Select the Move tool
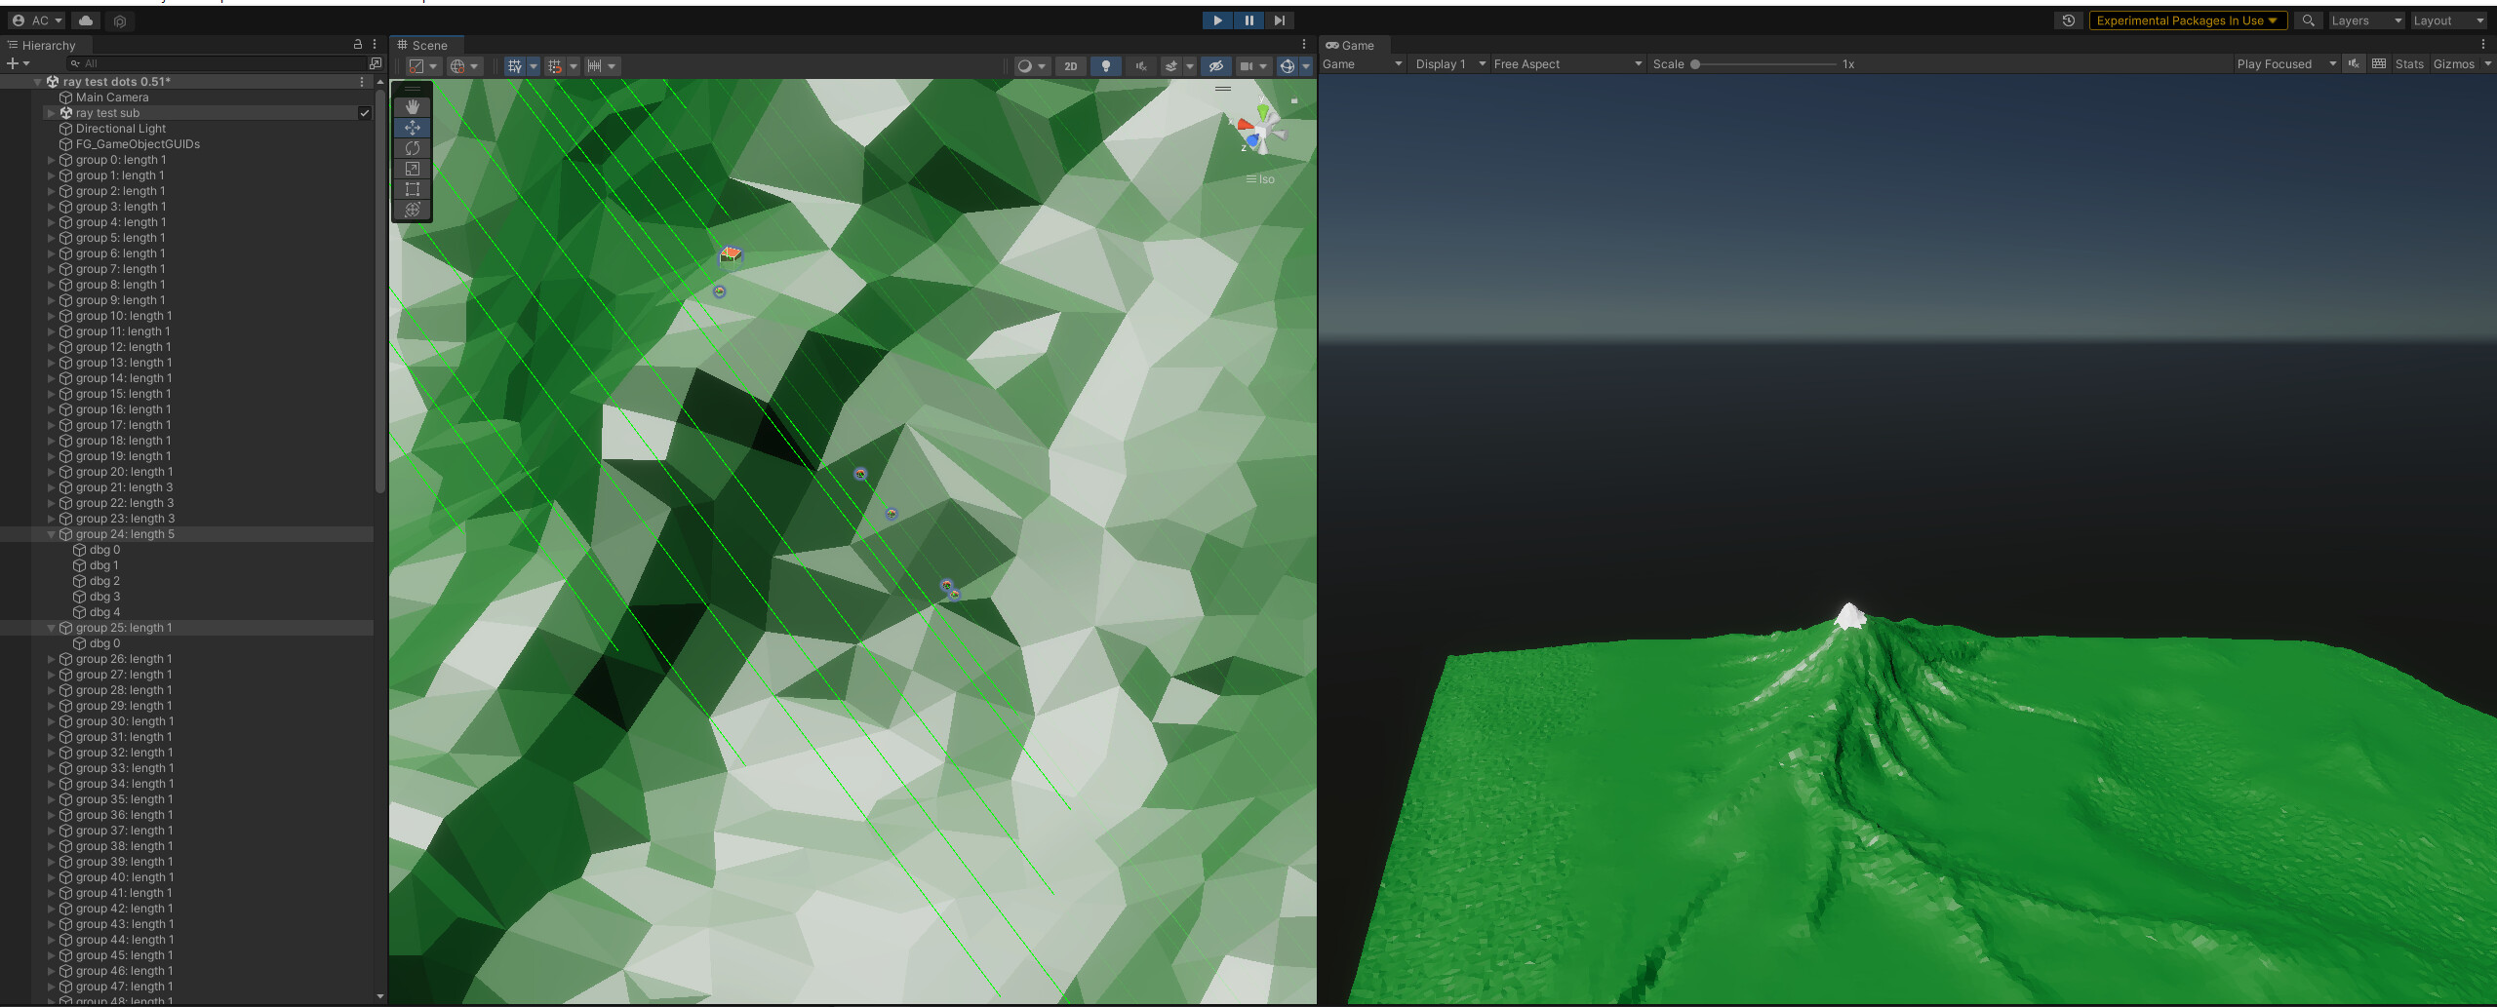This screenshot has height=1007, width=2497. tap(413, 128)
